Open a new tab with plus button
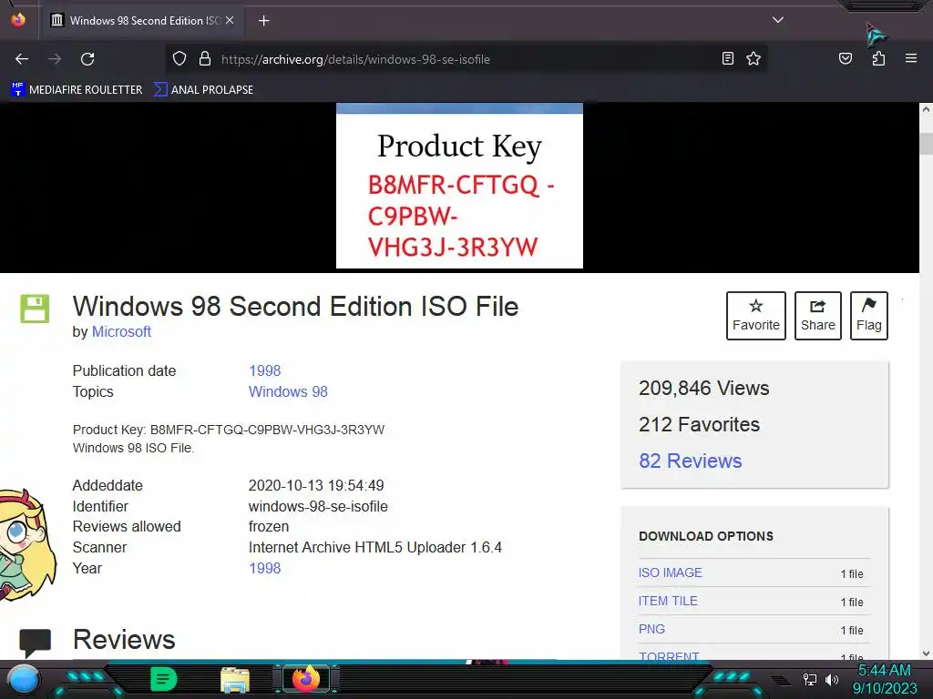This screenshot has height=699, width=933. tap(263, 21)
